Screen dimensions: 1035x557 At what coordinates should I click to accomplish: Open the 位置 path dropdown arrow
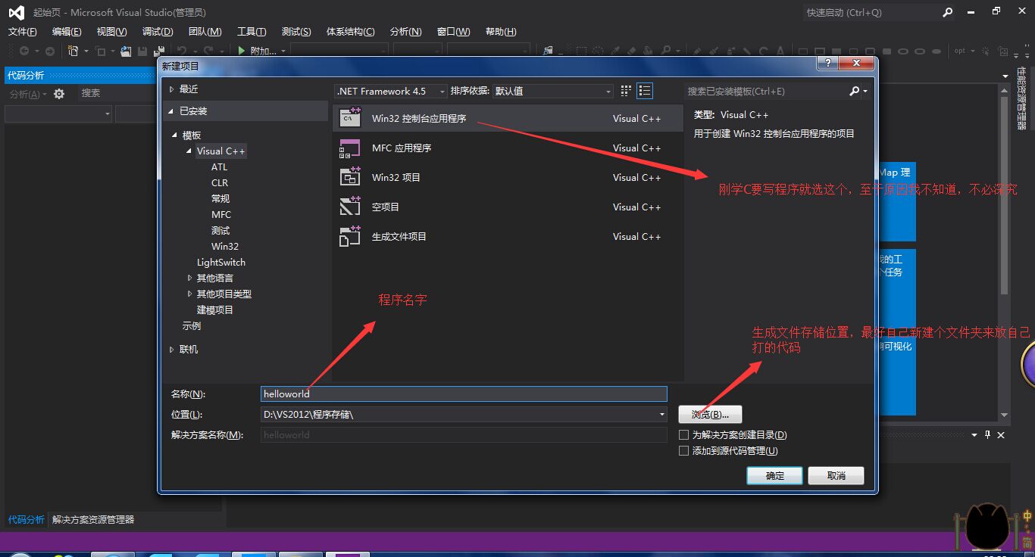(x=662, y=415)
